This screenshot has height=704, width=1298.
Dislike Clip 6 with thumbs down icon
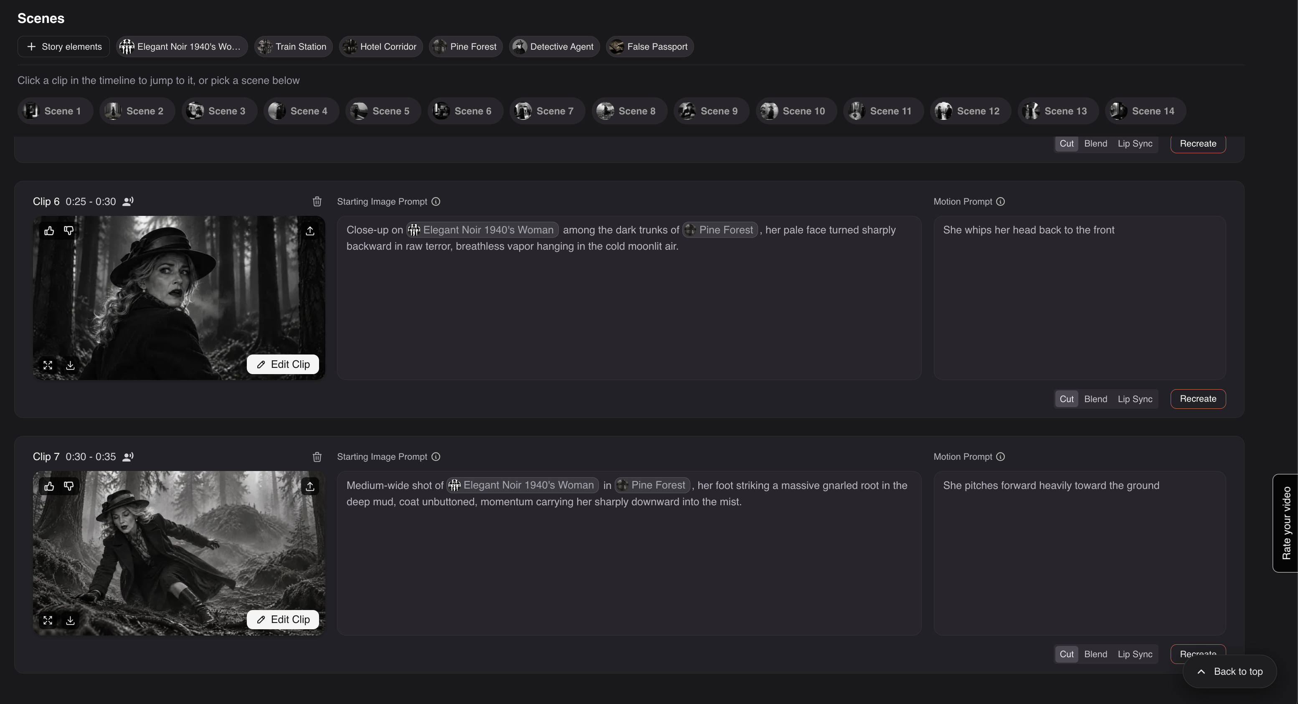coord(69,231)
